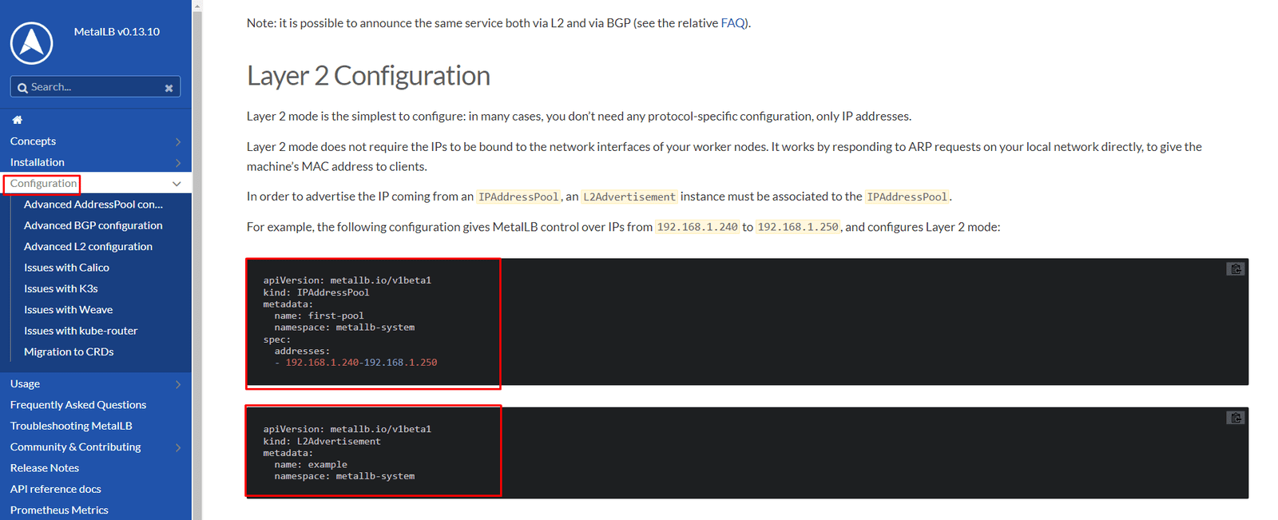Open Advanced AddressPool configuration page
This screenshot has height=520, width=1278.
click(x=93, y=204)
